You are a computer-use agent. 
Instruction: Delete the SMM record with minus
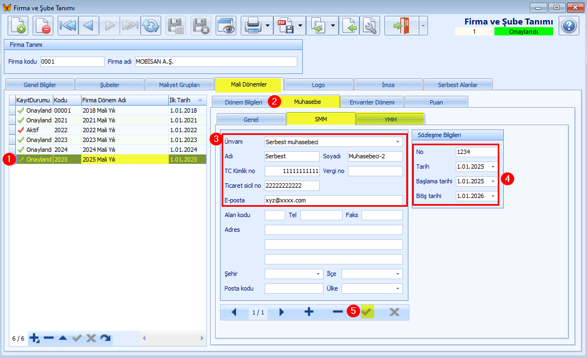pyautogui.click(x=338, y=312)
